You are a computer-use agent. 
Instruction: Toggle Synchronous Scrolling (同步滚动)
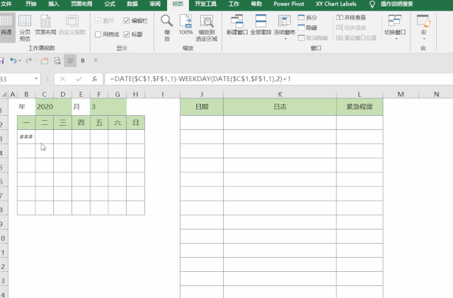click(351, 28)
